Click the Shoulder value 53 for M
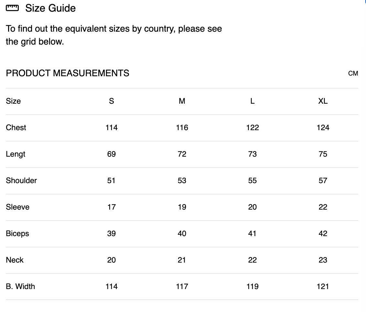 pyautogui.click(x=182, y=181)
